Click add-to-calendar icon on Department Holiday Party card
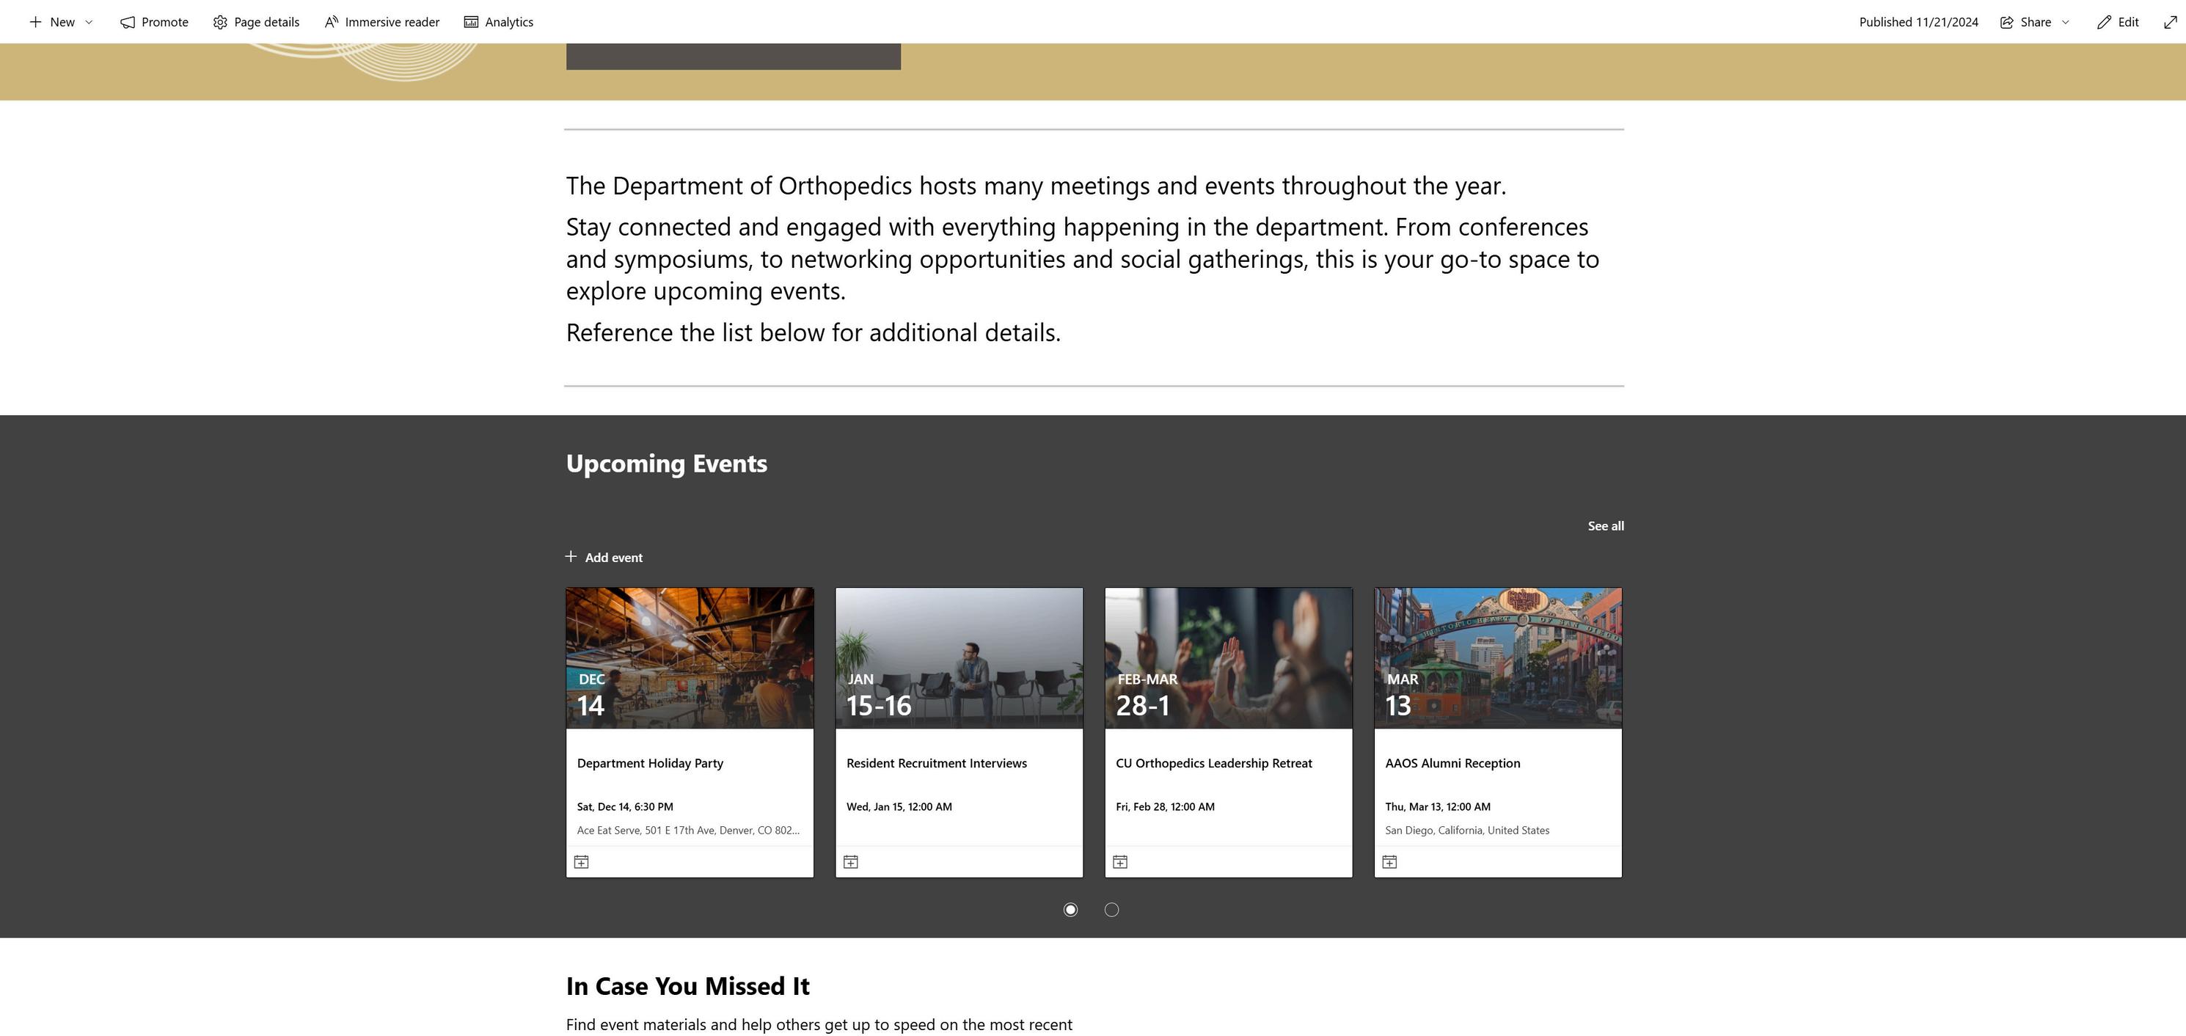Viewport: 2186px width, 1036px height. pos(581,862)
